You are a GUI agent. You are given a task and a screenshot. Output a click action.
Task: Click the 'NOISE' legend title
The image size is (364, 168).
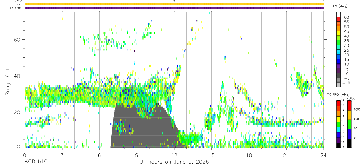click(x=350, y=98)
